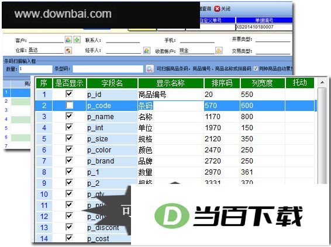
Task: Select display name cell 商品编号
Action: point(171,95)
